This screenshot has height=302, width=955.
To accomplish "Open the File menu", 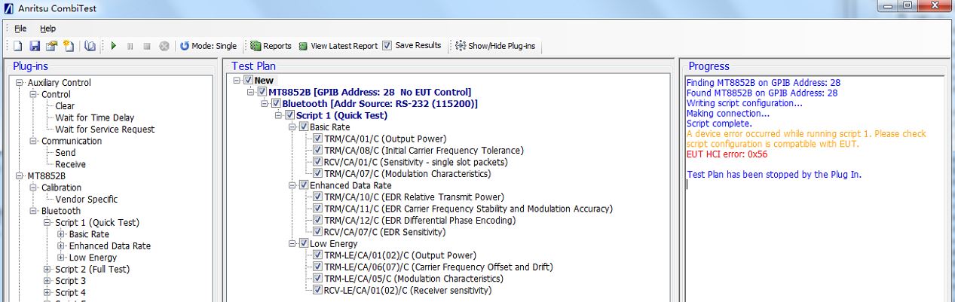I will coord(20,29).
